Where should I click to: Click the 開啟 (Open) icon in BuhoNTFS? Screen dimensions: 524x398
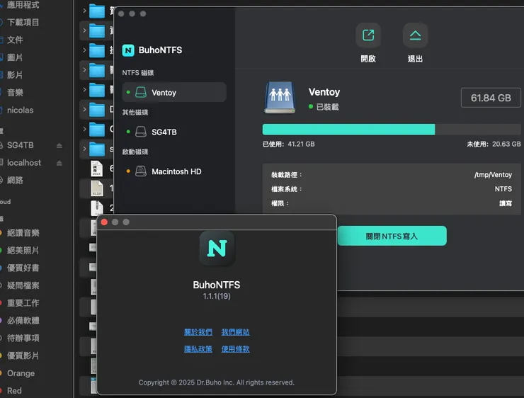[368, 35]
